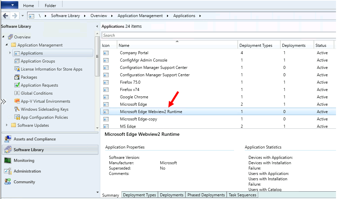Select the Microsoft Edge application row
This screenshot has height=199, width=337.
(x=218, y=104)
